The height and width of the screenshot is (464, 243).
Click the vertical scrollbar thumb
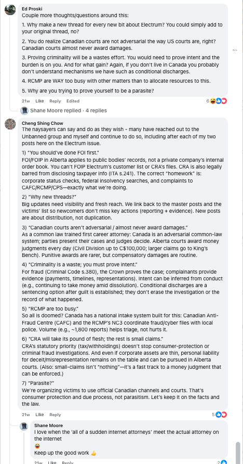[238, 452]
